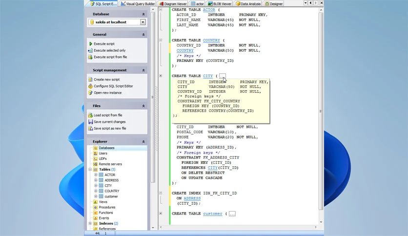Select the Databases node in Explorer
408x236 pixels.
click(x=106, y=148)
